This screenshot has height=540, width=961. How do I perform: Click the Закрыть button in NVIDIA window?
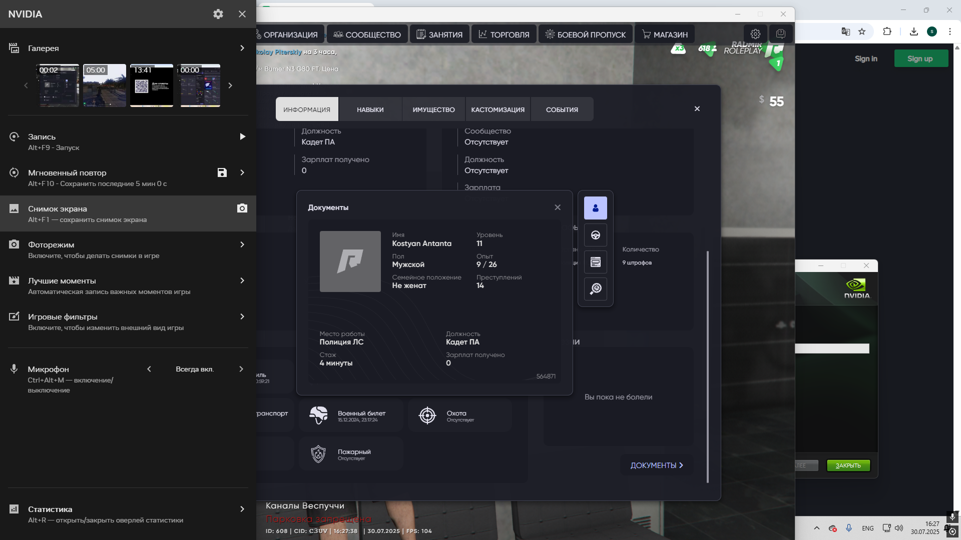point(848,465)
